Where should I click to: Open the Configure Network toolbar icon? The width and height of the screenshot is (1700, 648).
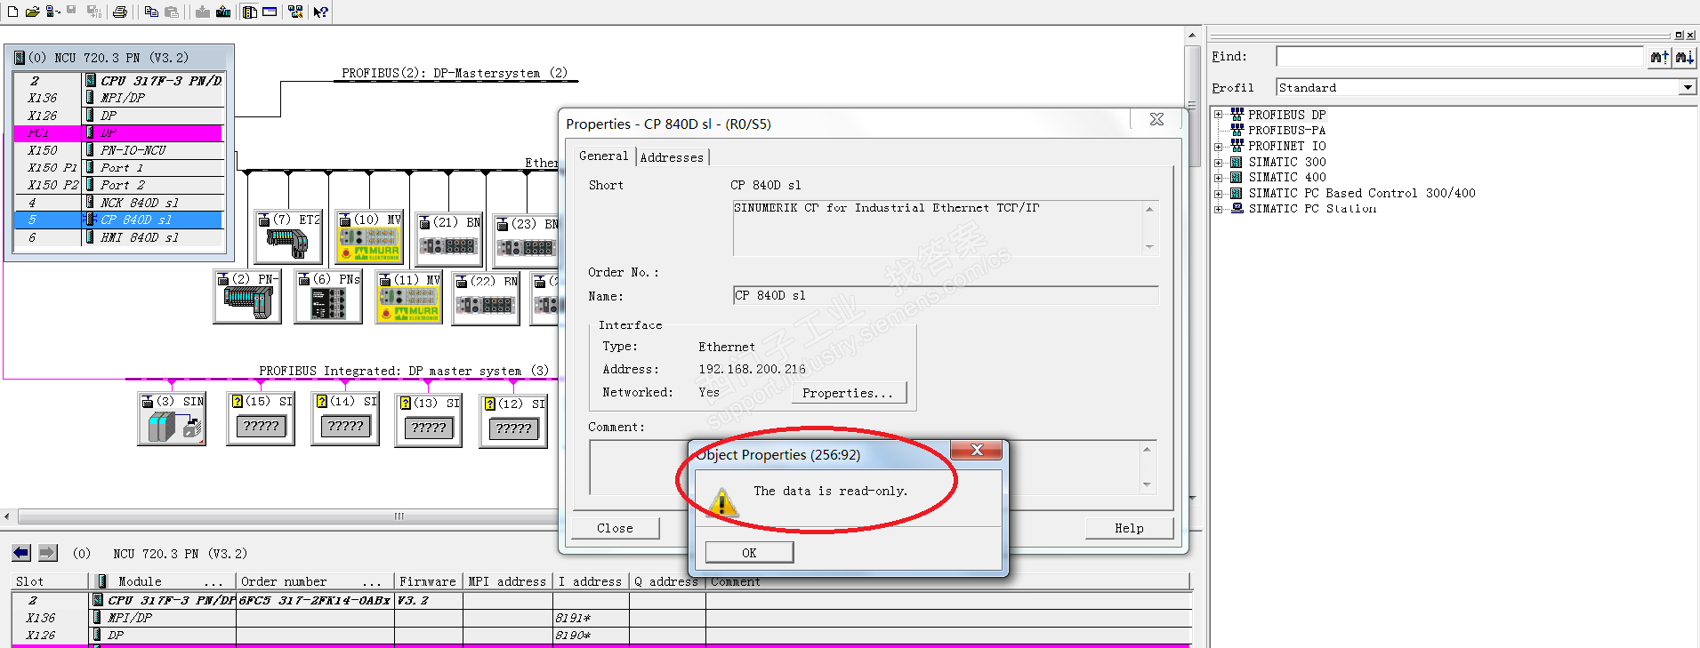pos(295,12)
